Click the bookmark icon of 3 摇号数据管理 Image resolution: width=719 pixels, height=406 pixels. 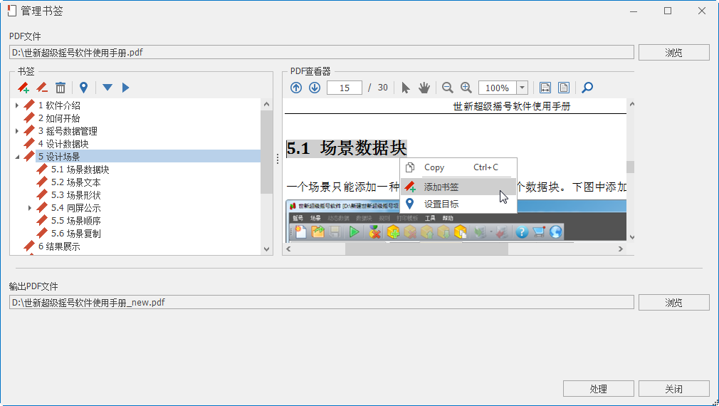click(29, 131)
